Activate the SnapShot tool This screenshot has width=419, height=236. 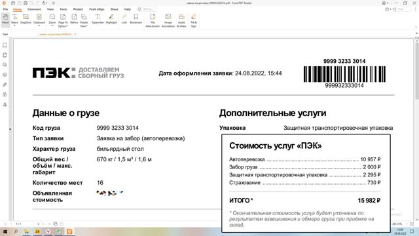(26, 19)
